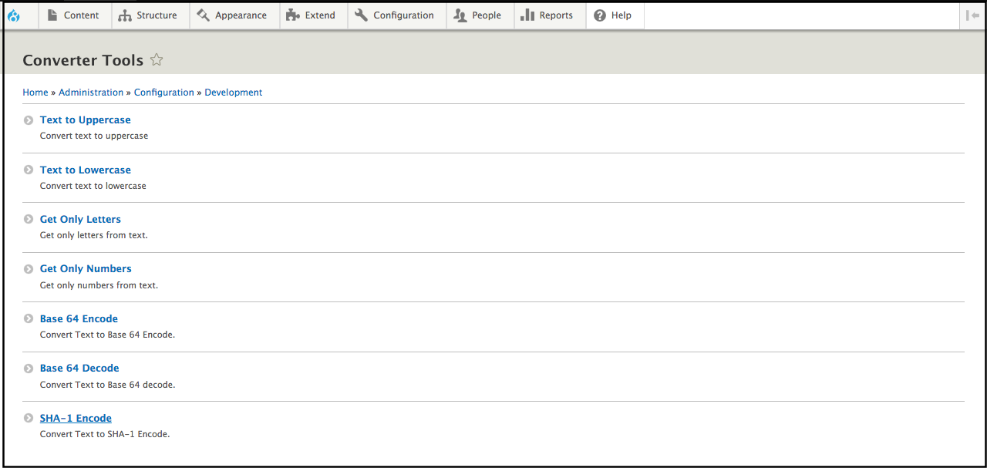Click the Appearance brush icon
The image size is (987, 468).
coord(203,15)
